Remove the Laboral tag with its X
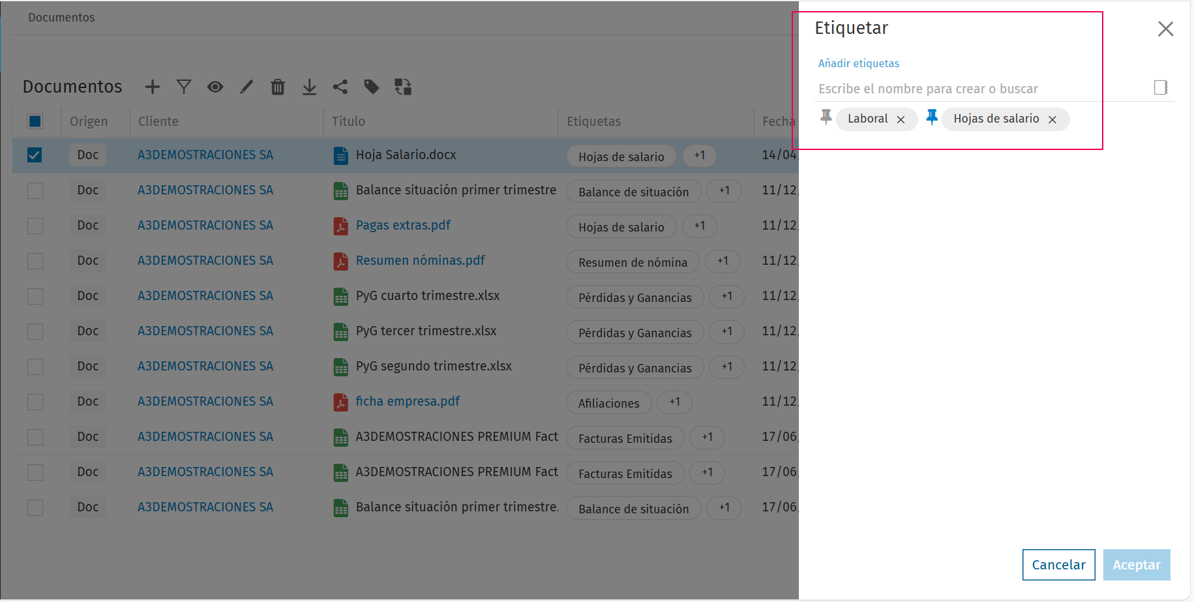 click(901, 119)
